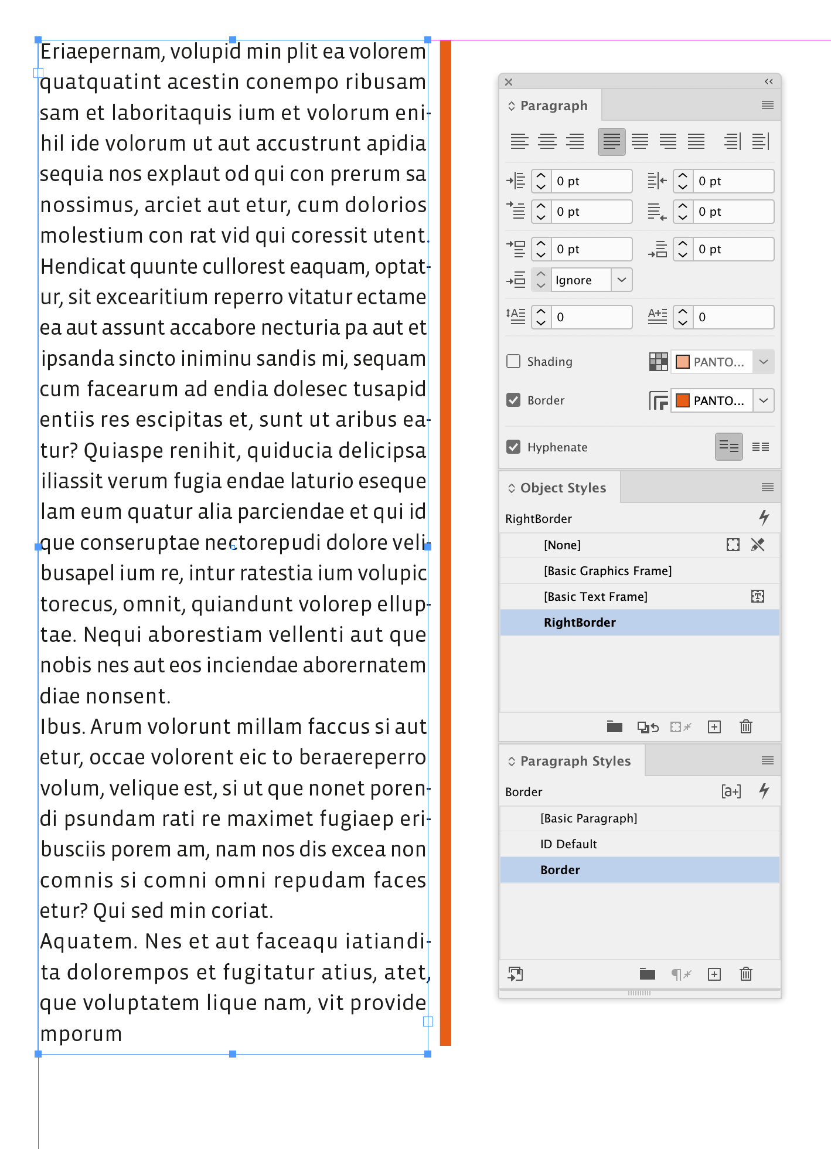Click the Align towards spine icon
This screenshot has height=1149, width=831.
click(732, 141)
